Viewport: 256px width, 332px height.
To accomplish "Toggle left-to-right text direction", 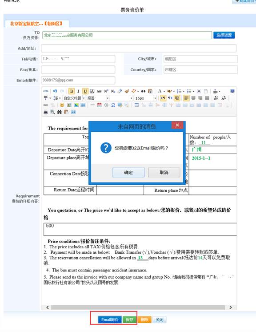I will (x=163, y=98).
